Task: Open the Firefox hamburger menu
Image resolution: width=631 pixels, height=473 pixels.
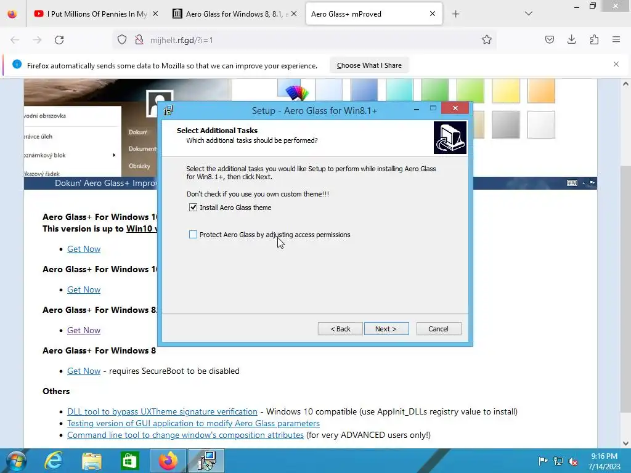Action: pyautogui.click(x=616, y=39)
